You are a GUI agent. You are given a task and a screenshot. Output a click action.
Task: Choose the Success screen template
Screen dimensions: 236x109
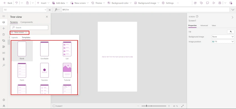[44, 72]
